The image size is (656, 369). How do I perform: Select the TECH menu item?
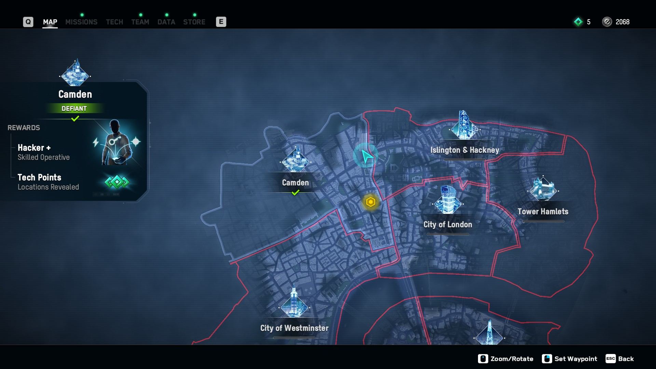(114, 21)
